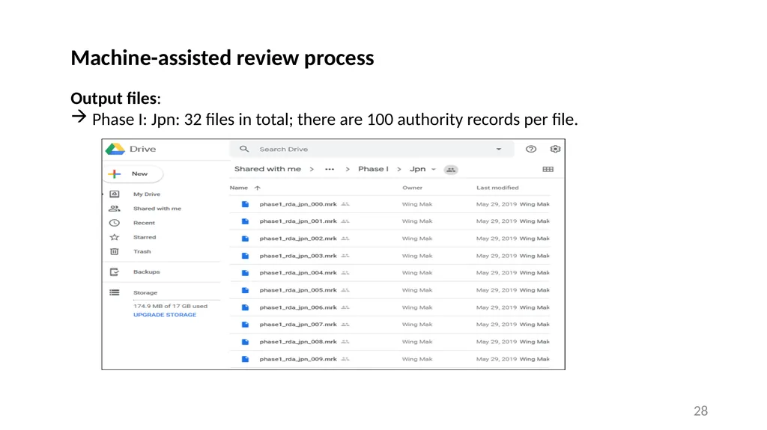Click Phase I in breadcrumb path
Viewport: 767px width, 430px height.
click(373, 169)
